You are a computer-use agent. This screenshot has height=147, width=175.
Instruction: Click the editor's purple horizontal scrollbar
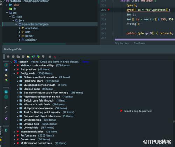tap(145, 40)
